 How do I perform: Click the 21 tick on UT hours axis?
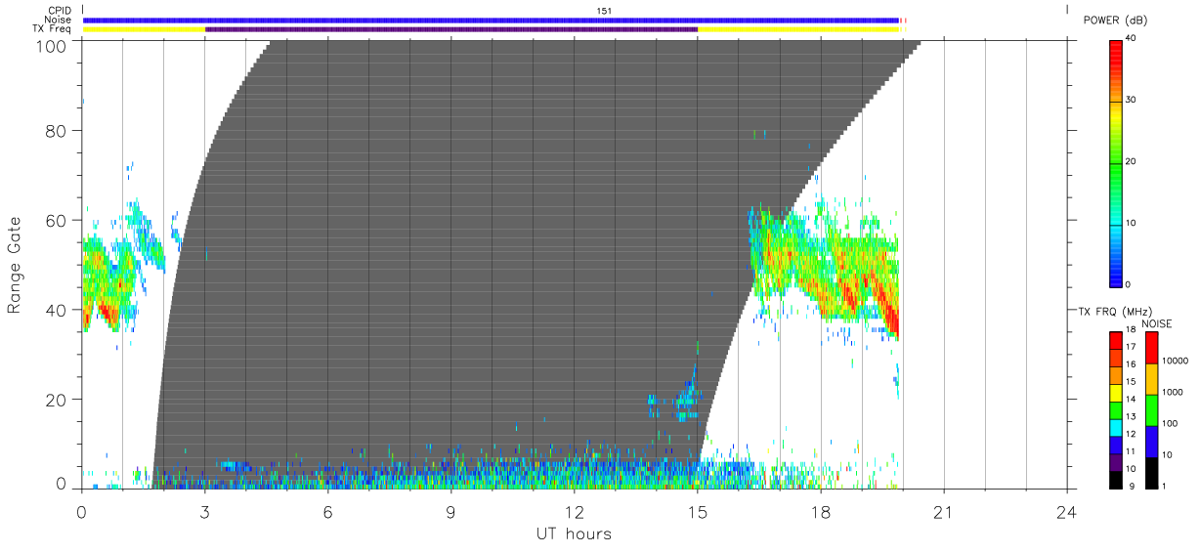coord(944,511)
